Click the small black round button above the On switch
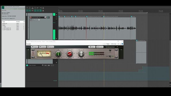The height and width of the screenshot is (96, 171). (x=110, y=50)
